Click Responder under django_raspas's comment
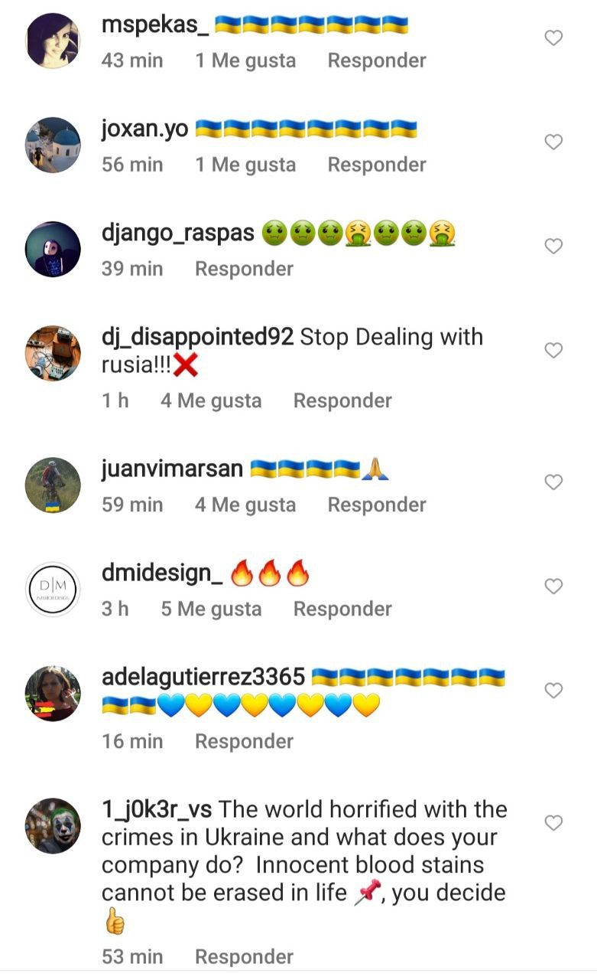This screenshot has height=980, width=597. tap(244, 269)
